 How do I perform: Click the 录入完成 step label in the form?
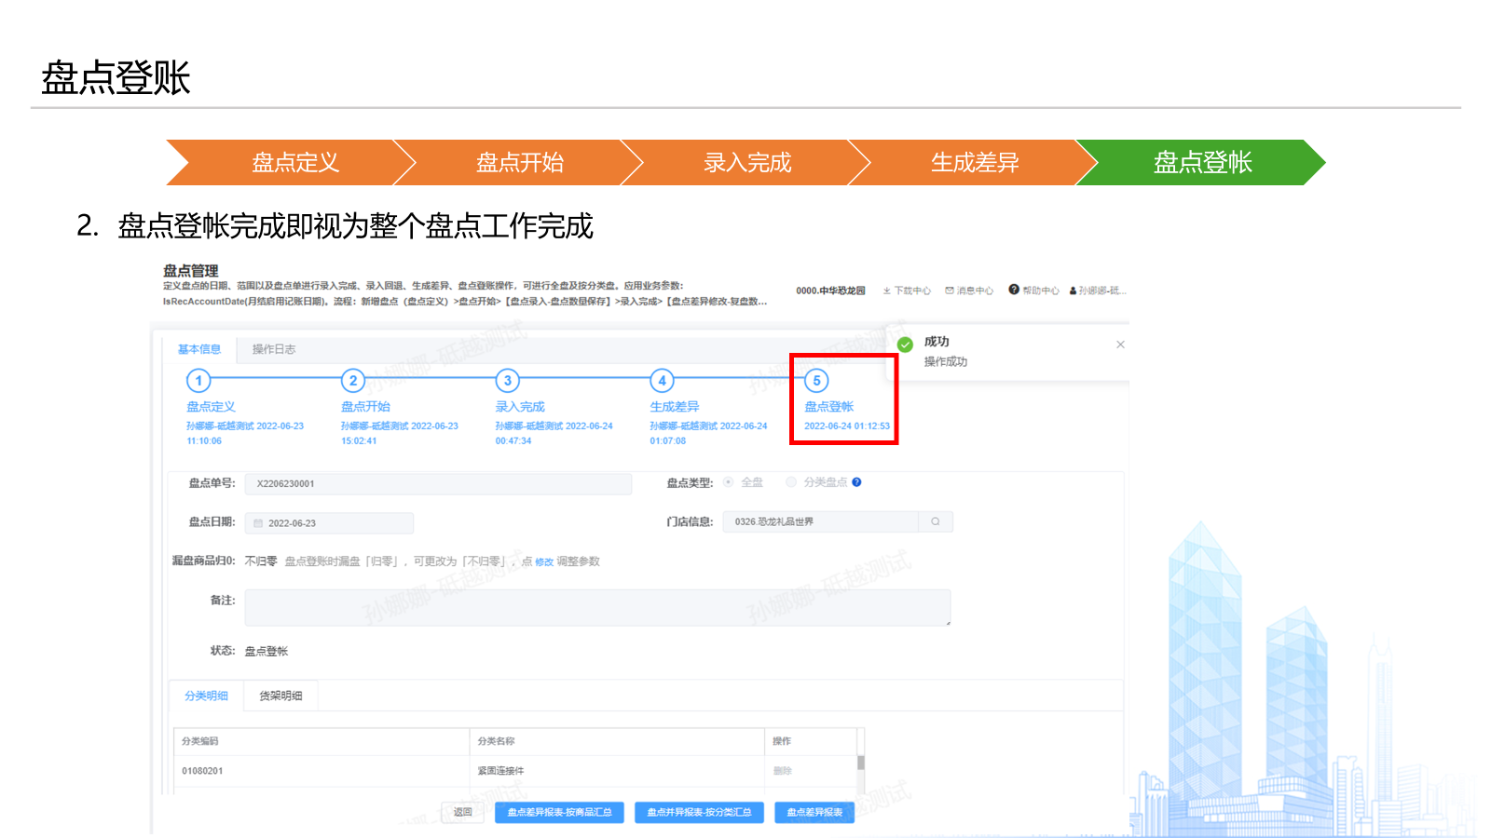pos(520,407)
